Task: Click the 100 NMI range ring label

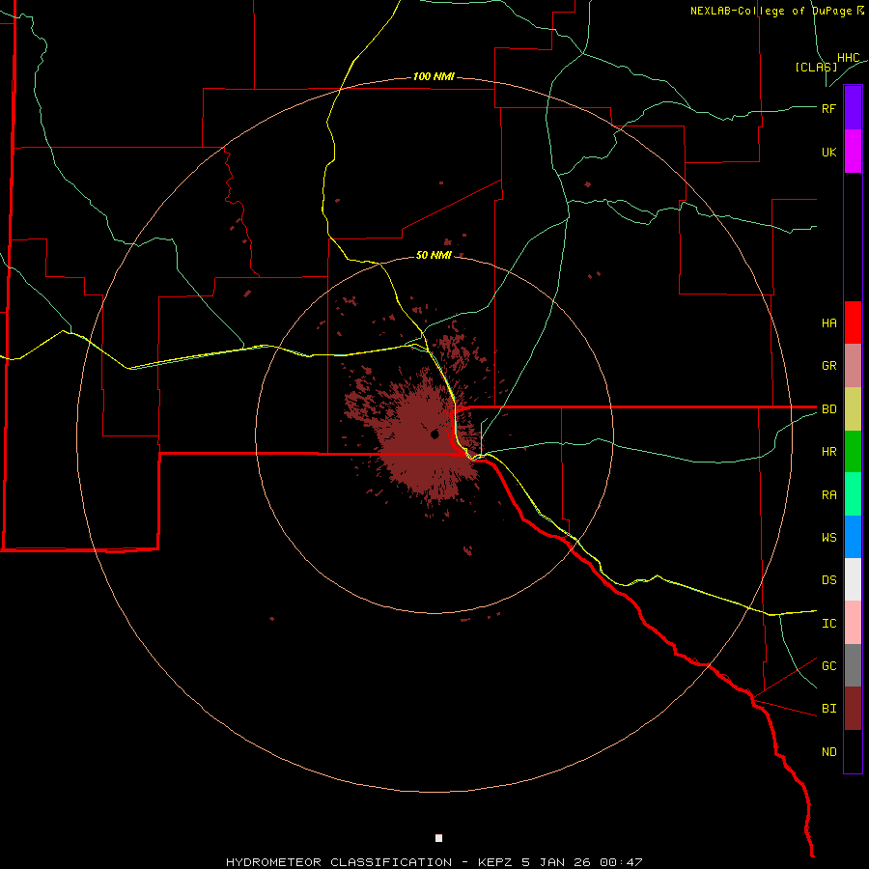Action: pos(434,76)
